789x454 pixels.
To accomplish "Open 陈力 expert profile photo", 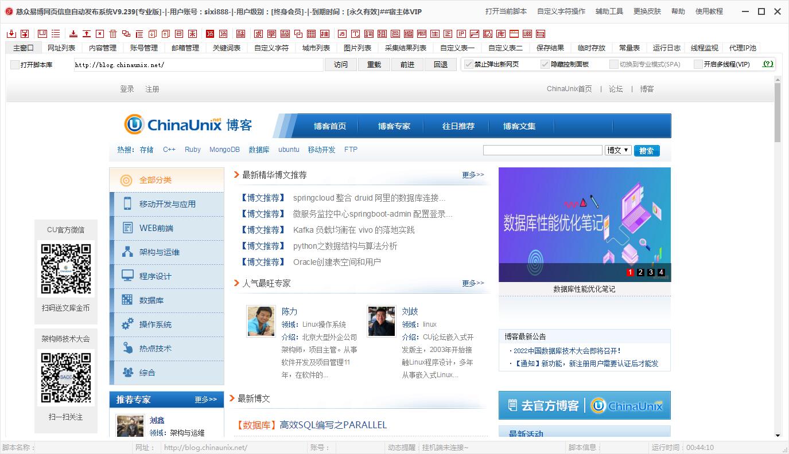I will [x=261, y=320].
